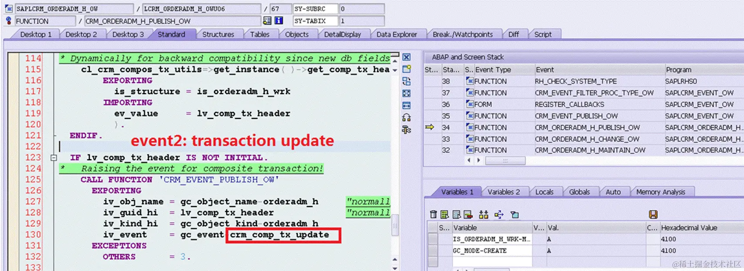
Task: Click the horizontal scrollbar thumb under the stack table
Action: [x=505, y=161]
